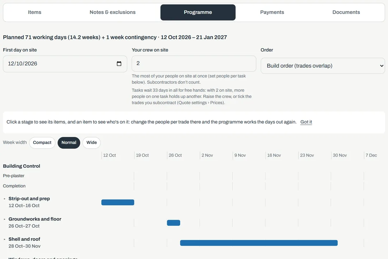This screenshot has height=259, width=388.
Task: Select the Groundworks and floor timeline bar
Action: [174, 223]
